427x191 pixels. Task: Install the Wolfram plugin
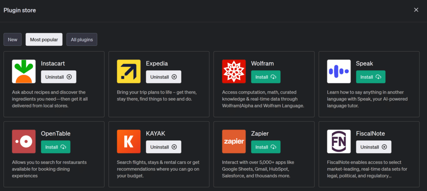(266, 77)
